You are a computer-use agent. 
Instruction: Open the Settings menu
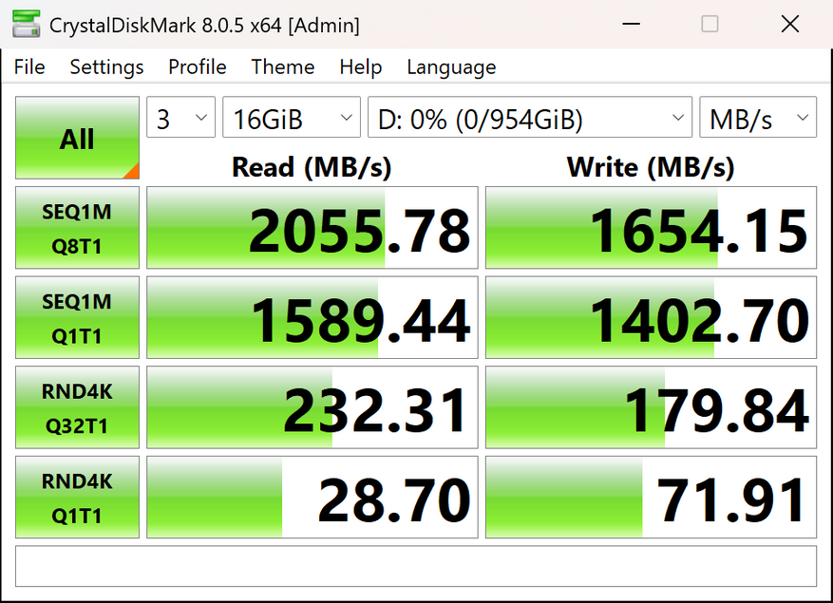tap(106, 66)
